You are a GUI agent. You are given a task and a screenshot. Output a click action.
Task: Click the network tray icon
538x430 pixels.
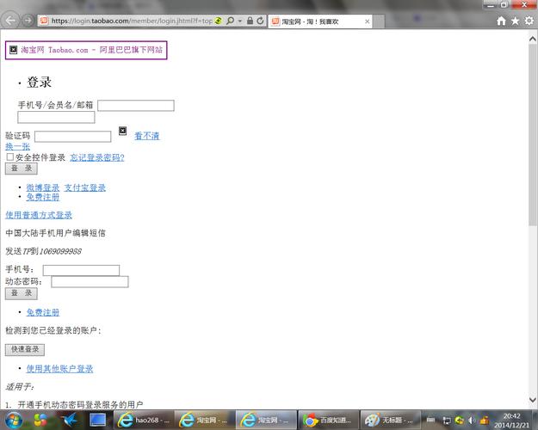pos(447,421)
